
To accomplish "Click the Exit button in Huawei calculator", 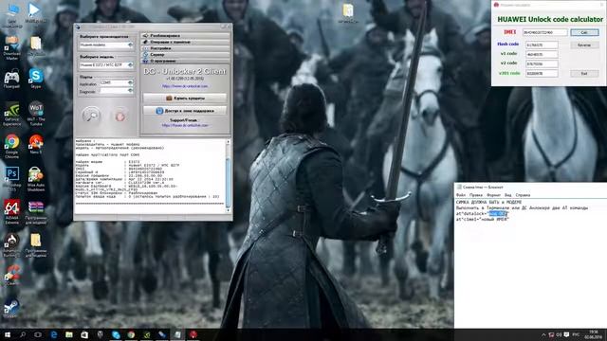I will 584,74.
